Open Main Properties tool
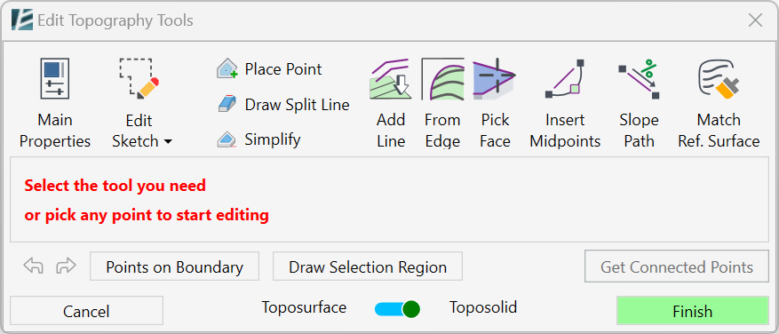Viewport: 779px width, 334px height. (55, 104)
